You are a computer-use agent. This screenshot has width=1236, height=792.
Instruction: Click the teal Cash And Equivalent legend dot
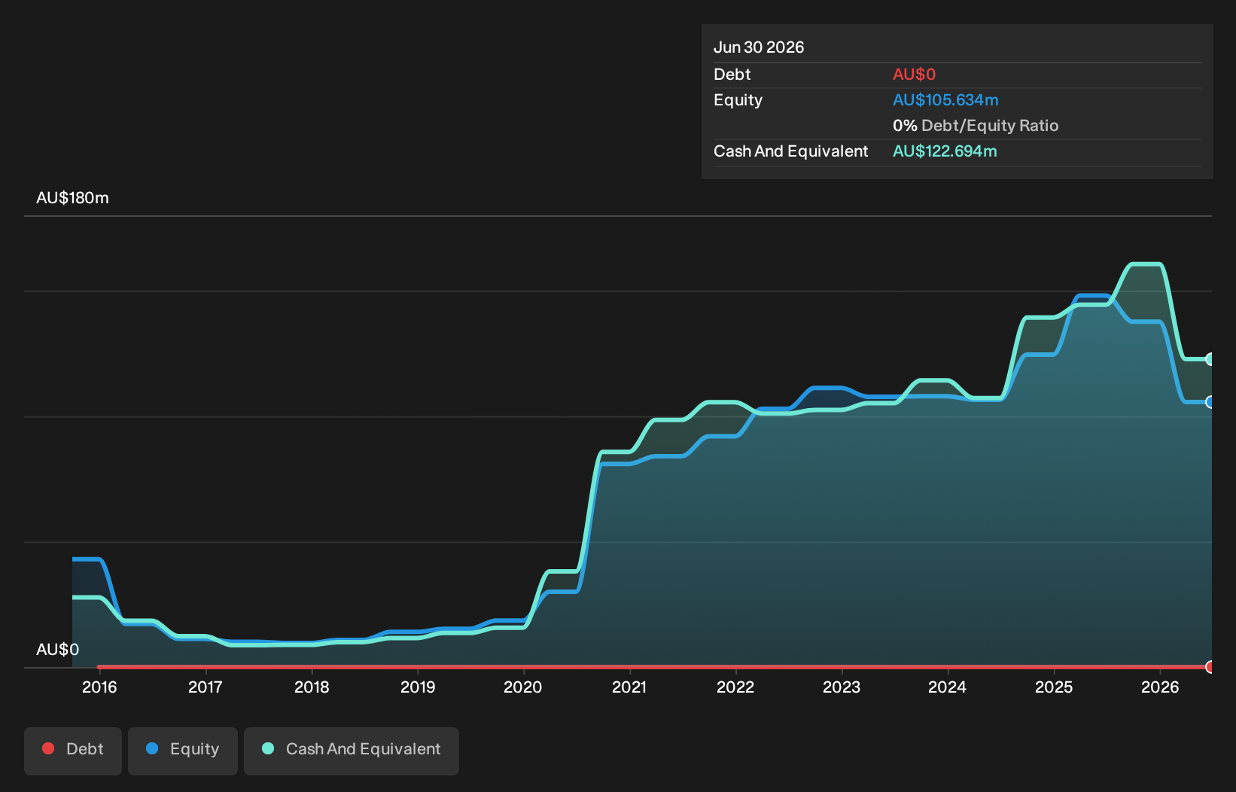point(268,748)
